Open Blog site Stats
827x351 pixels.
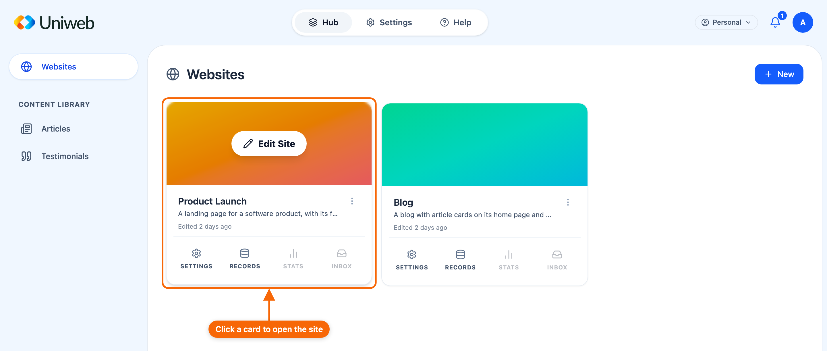click(509, 260)
